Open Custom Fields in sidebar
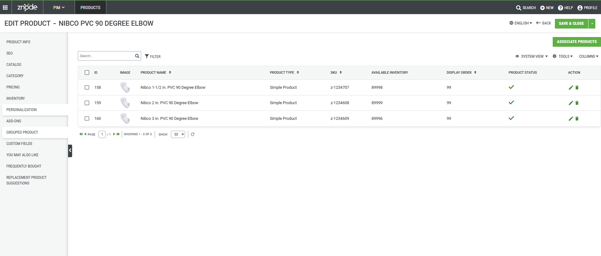 pos(19,144)
